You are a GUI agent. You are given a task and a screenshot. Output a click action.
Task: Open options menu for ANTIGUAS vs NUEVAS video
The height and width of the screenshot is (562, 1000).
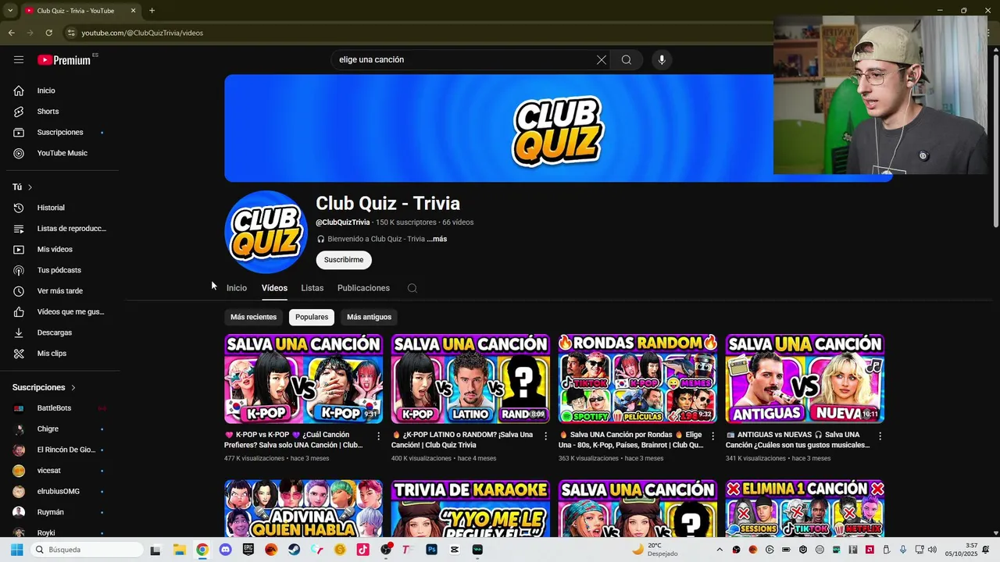pos(880,436)
